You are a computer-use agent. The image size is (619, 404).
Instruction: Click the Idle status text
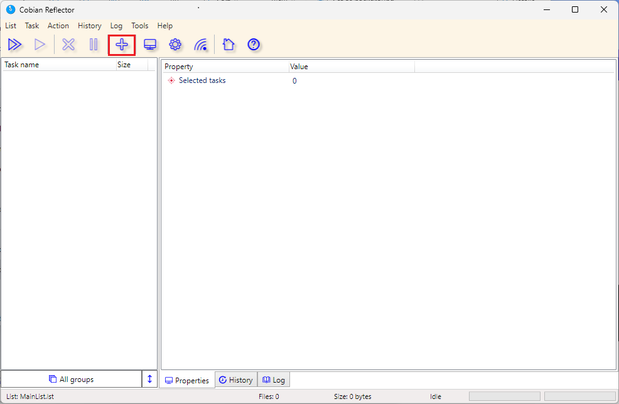click(x=436, y=396)
